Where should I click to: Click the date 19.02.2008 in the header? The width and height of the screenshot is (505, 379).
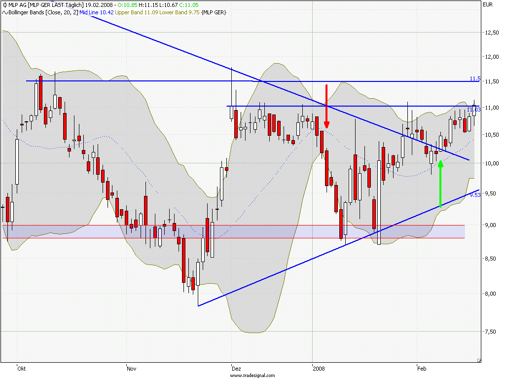click(99, 5)
